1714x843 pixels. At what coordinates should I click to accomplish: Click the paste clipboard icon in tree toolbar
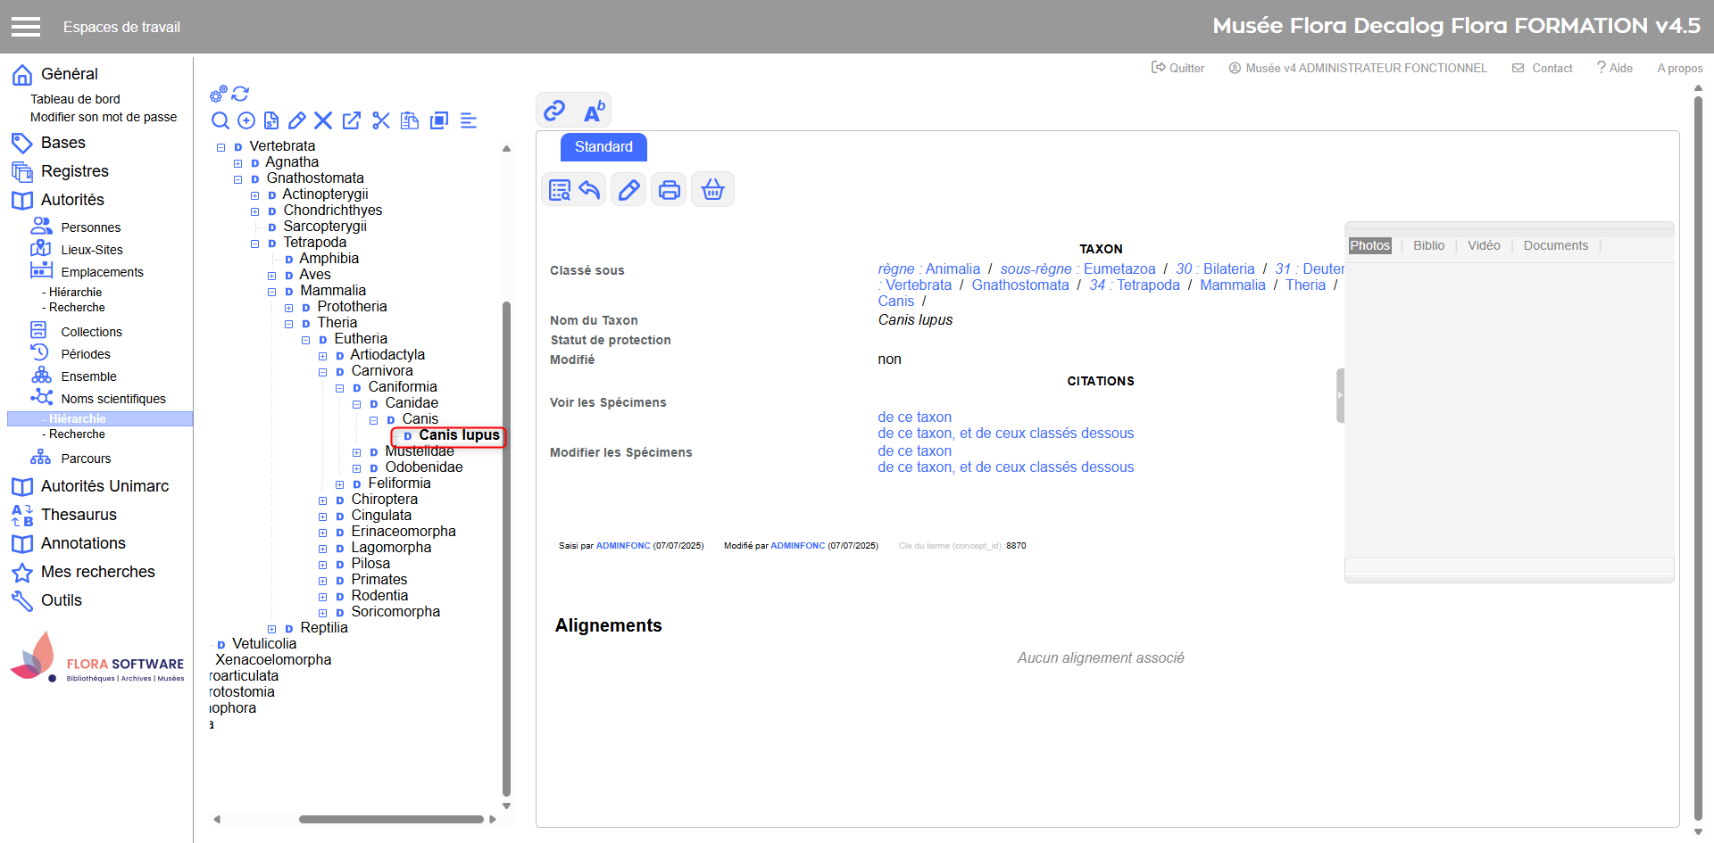(410, 120)
